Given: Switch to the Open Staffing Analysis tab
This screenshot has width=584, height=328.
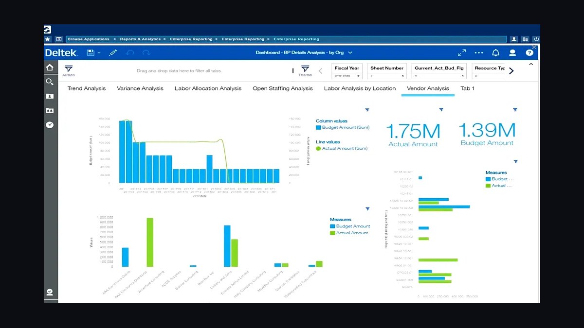Looking at the screenshot, I should (x=283, y=88).
